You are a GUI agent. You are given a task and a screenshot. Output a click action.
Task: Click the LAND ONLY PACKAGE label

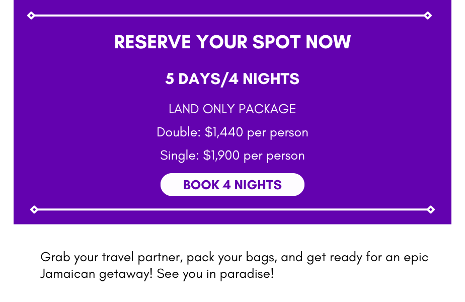pos(232,109)
